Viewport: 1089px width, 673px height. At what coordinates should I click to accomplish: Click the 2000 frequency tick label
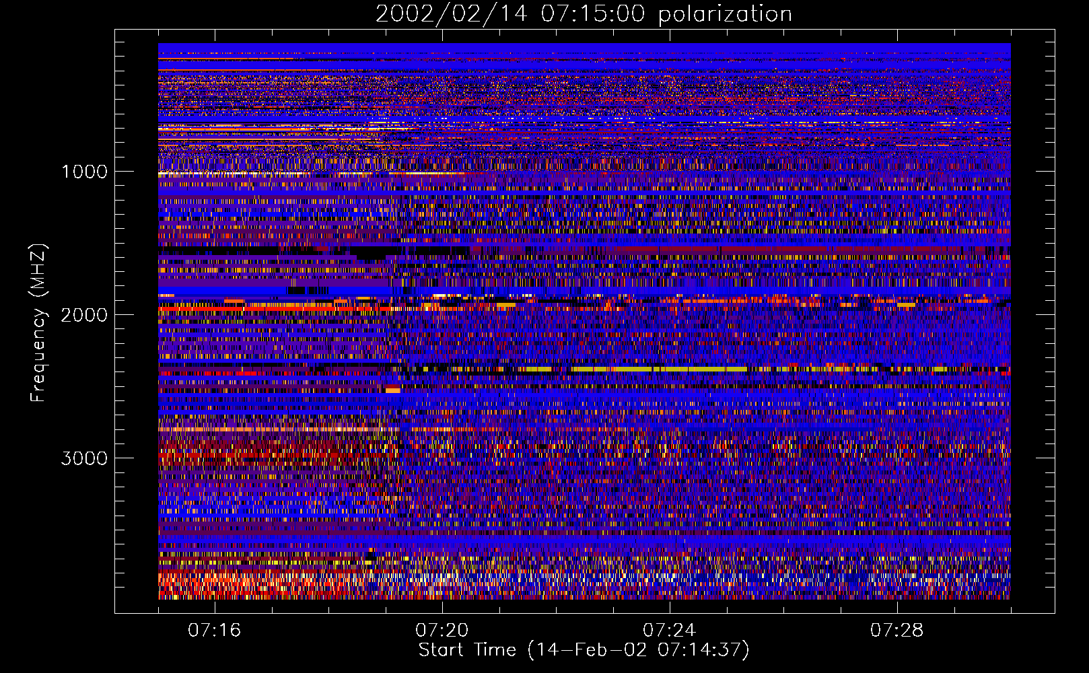[x=85, y=315]
